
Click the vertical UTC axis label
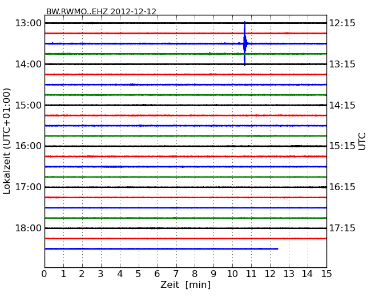(x=362, y=142)
